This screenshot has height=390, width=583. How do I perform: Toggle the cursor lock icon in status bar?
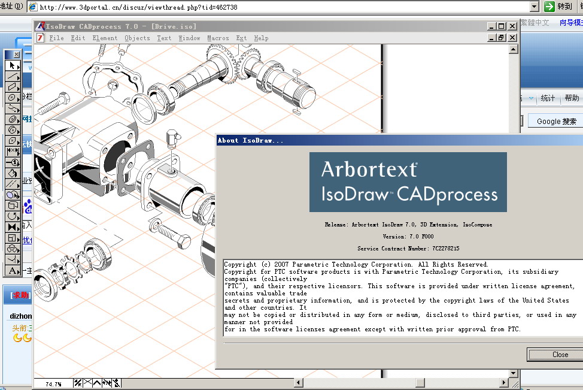(116, 383)
